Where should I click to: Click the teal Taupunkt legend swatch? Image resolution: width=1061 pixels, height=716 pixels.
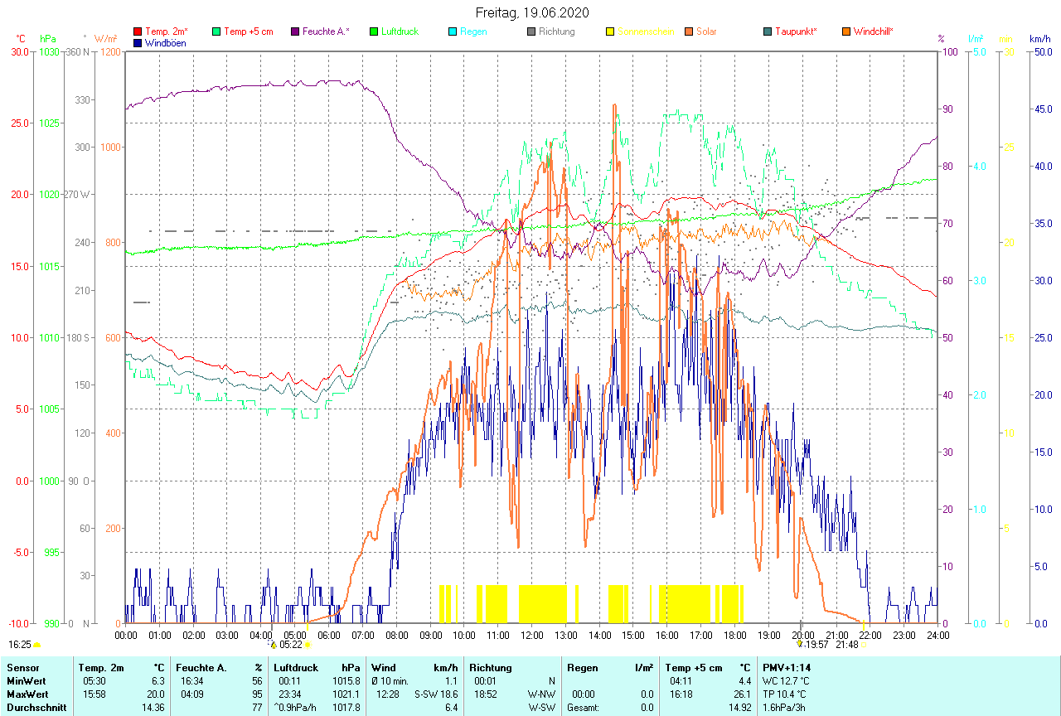coord(768,31)
